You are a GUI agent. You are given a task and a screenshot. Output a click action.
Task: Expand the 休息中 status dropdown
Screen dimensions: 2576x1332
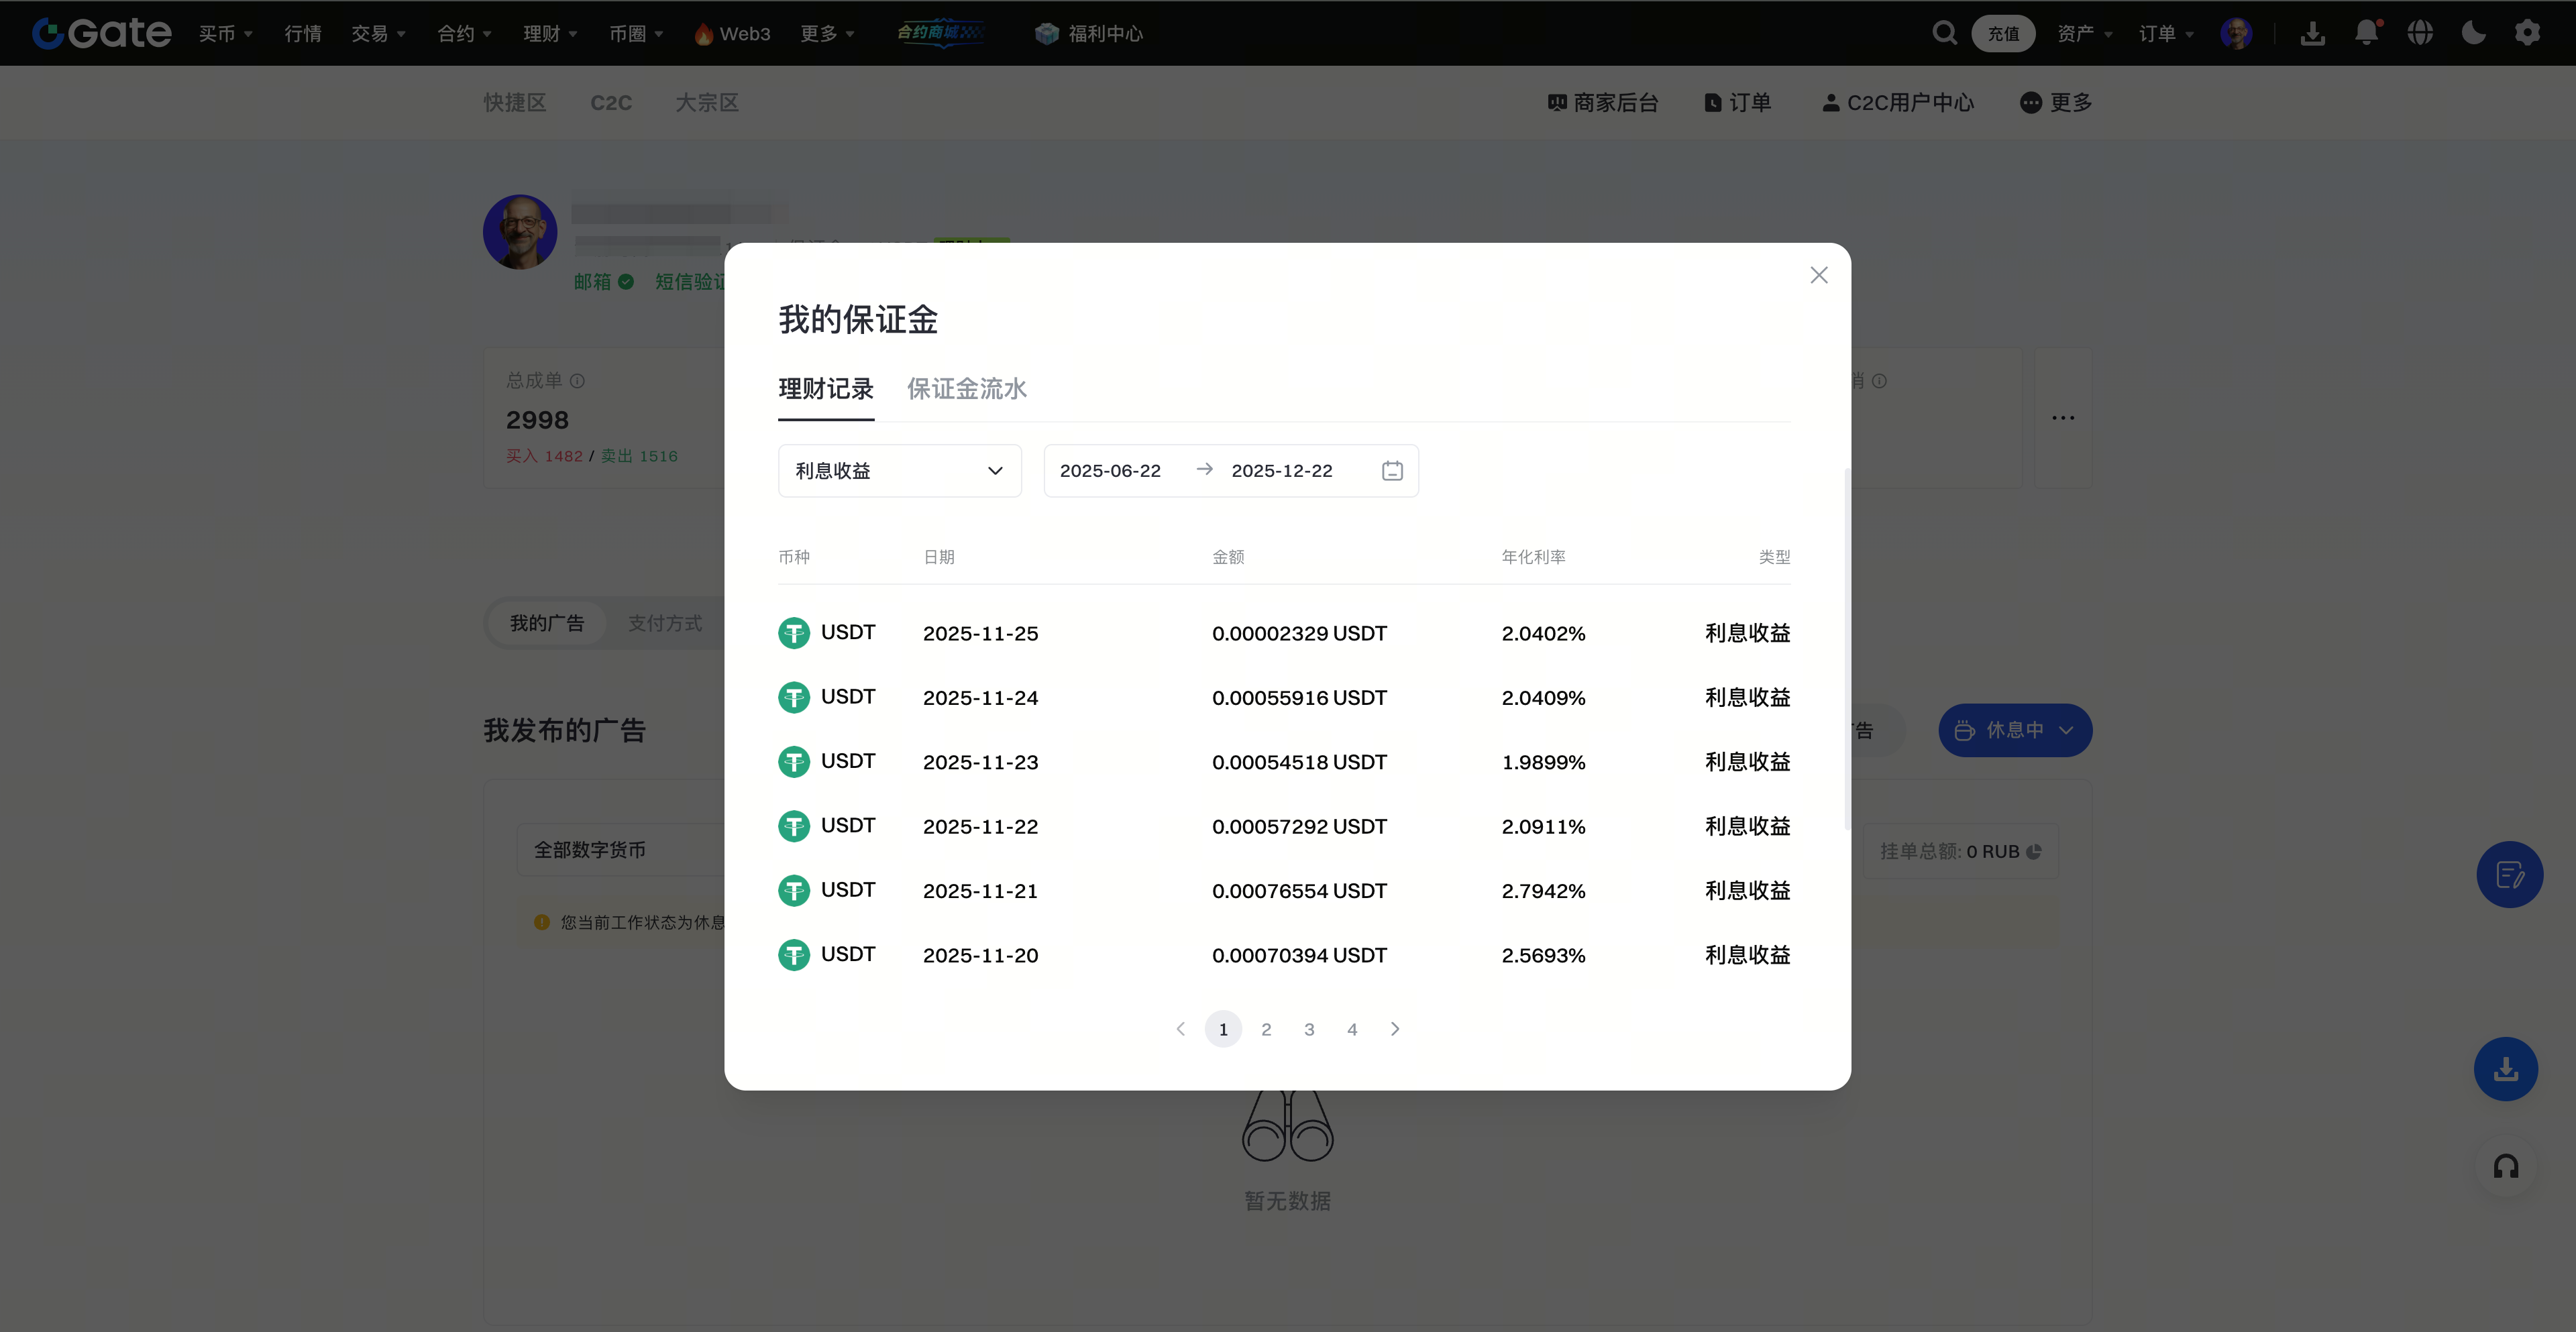click(2014, 730)
